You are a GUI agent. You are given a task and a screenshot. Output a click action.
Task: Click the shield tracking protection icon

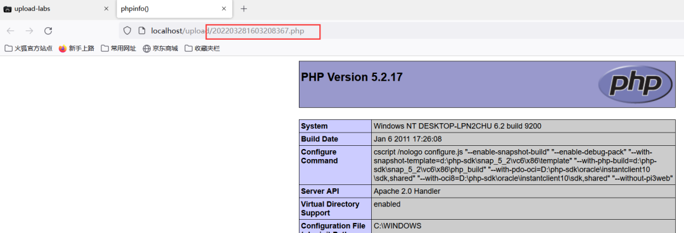pos(127,31)
